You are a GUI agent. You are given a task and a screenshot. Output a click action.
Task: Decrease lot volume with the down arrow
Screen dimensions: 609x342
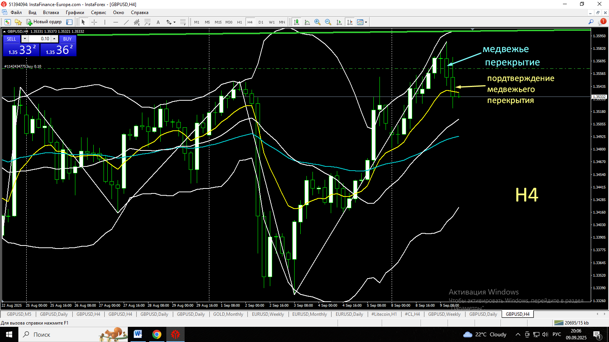(x=25, y=39)
